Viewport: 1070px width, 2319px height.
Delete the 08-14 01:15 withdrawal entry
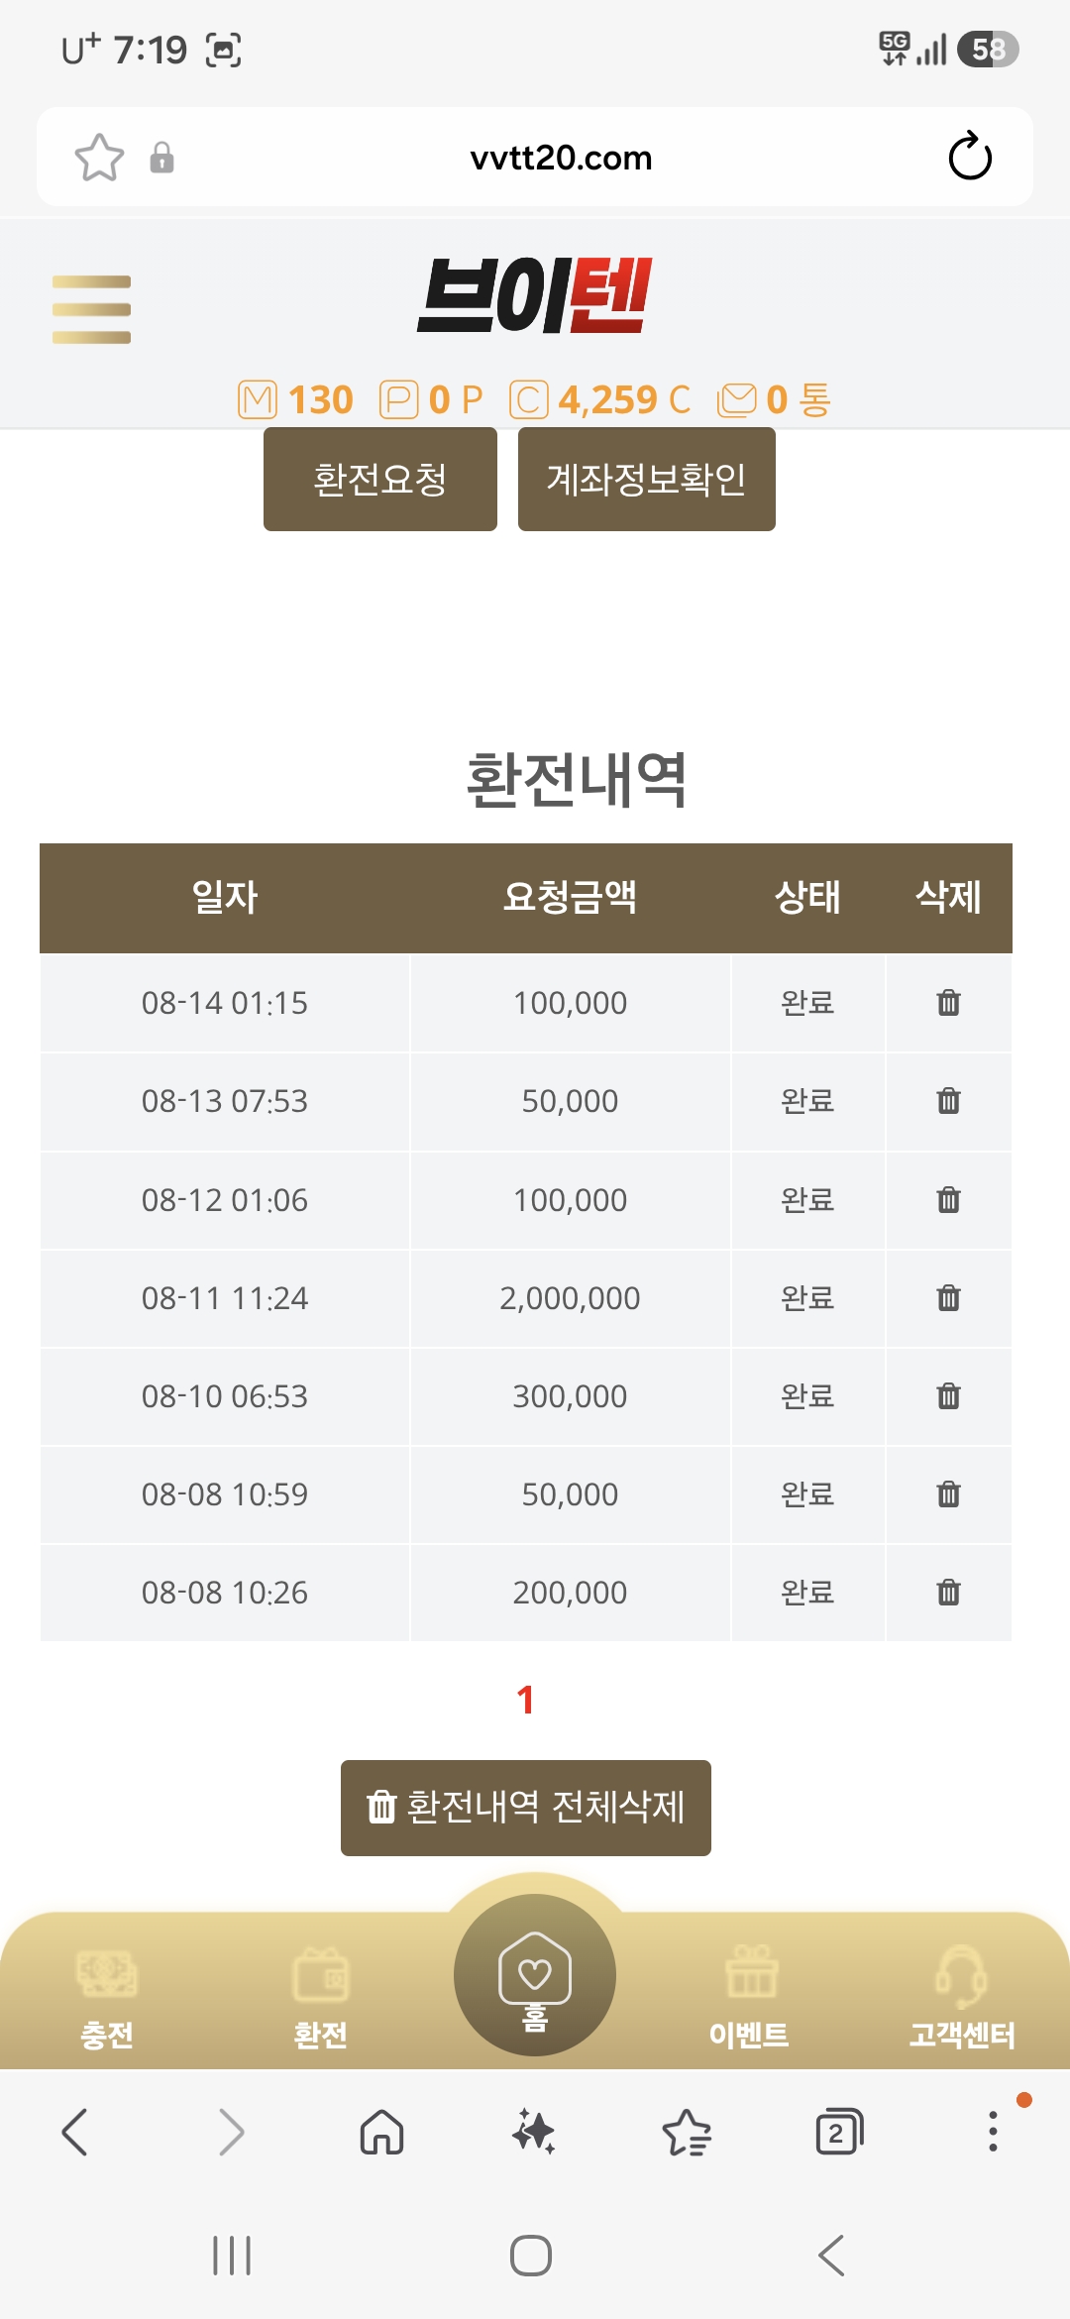(x=948, y=1003)
